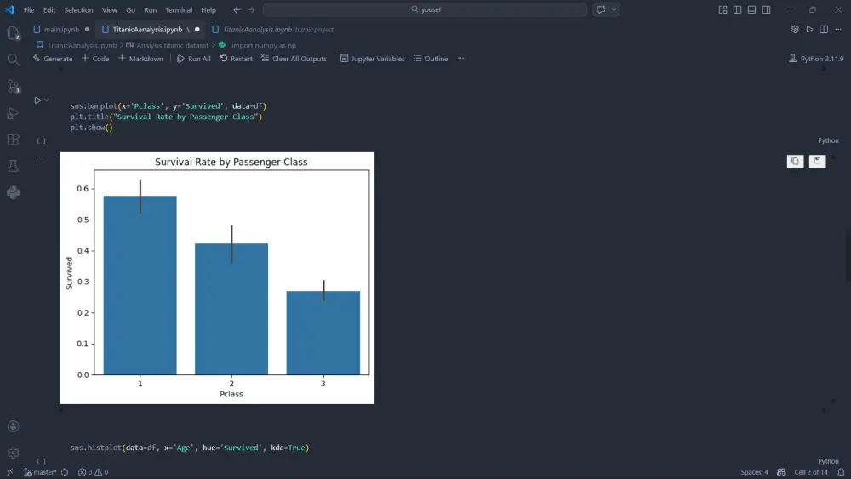Open the Terminal menu
This screenshot has width=851, height=479.
[179, 9]
